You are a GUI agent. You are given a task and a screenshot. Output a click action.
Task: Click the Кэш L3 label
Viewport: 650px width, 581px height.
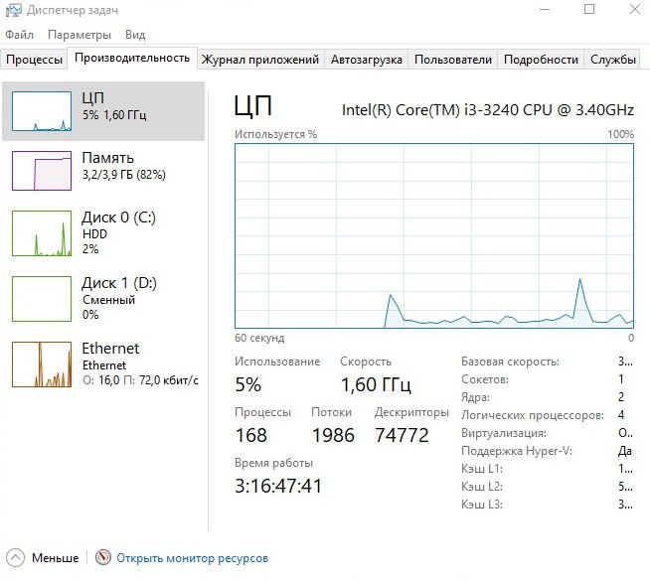(x=482, y=505)
